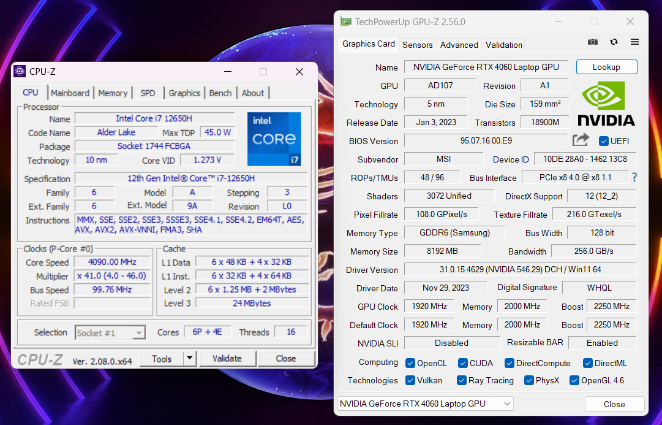Click the Resizable BAR value Enabled

pyautogui.click(x=602, y=343)
